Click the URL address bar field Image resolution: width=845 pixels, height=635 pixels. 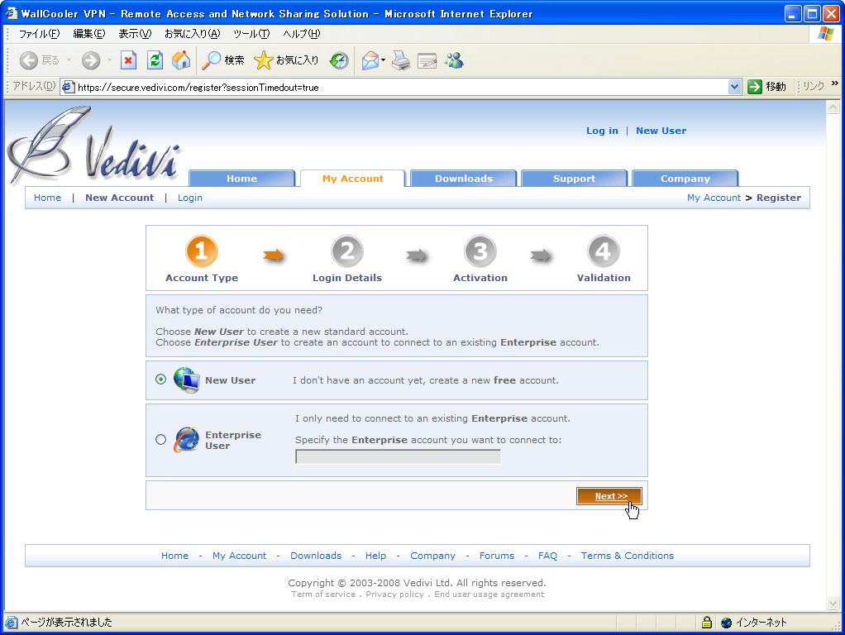pos(402,87)
